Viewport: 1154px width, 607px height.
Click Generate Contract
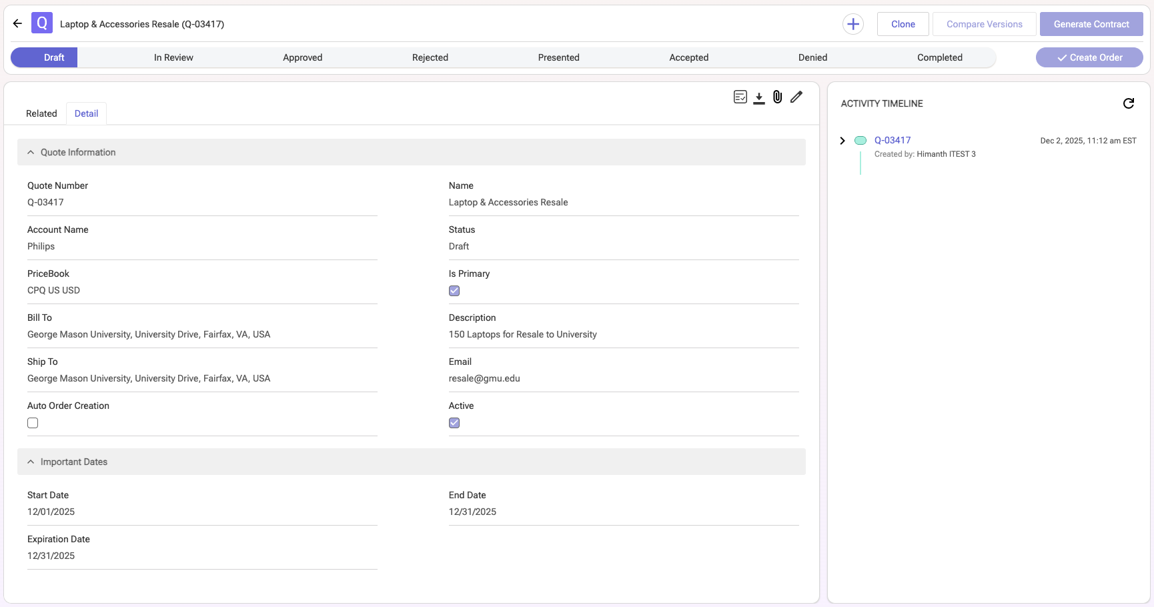tap(1091, 23)
